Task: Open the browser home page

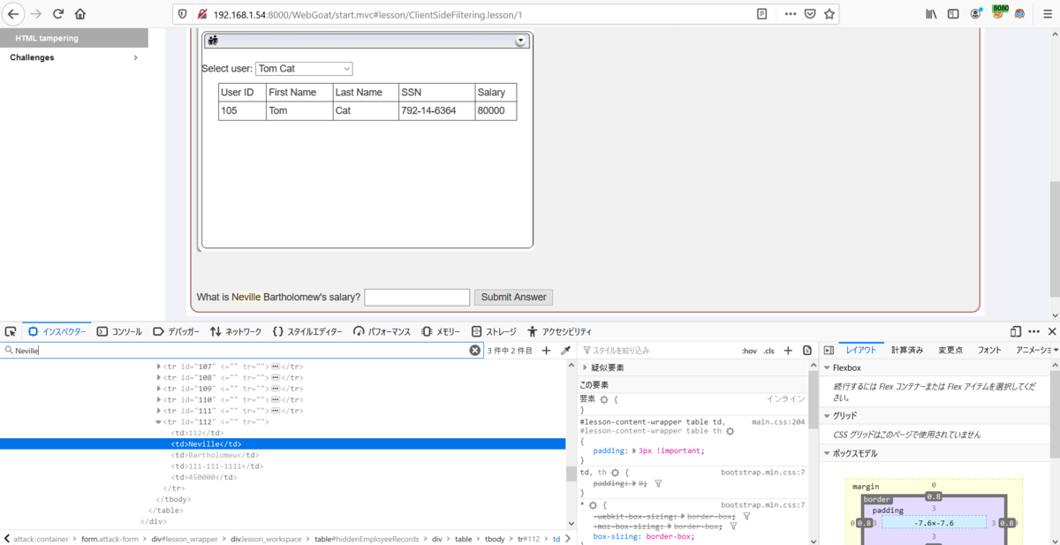Action: 80,14
